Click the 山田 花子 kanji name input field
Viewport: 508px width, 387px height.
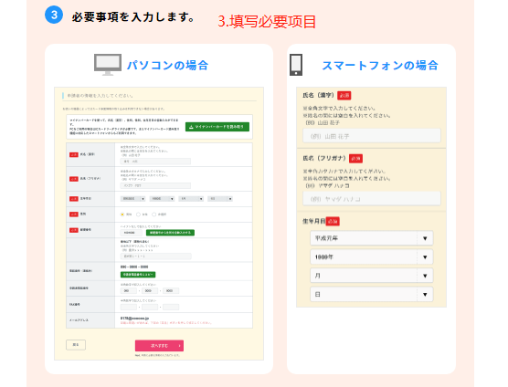372,136
